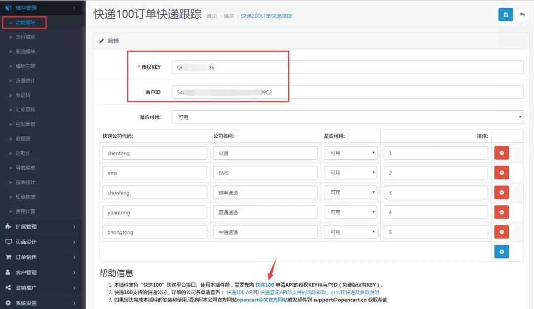The width and height of the screenshot is (534, 309).
Task: Open 配送模块 in the sidebar
Action: click(x=26, y=51)
